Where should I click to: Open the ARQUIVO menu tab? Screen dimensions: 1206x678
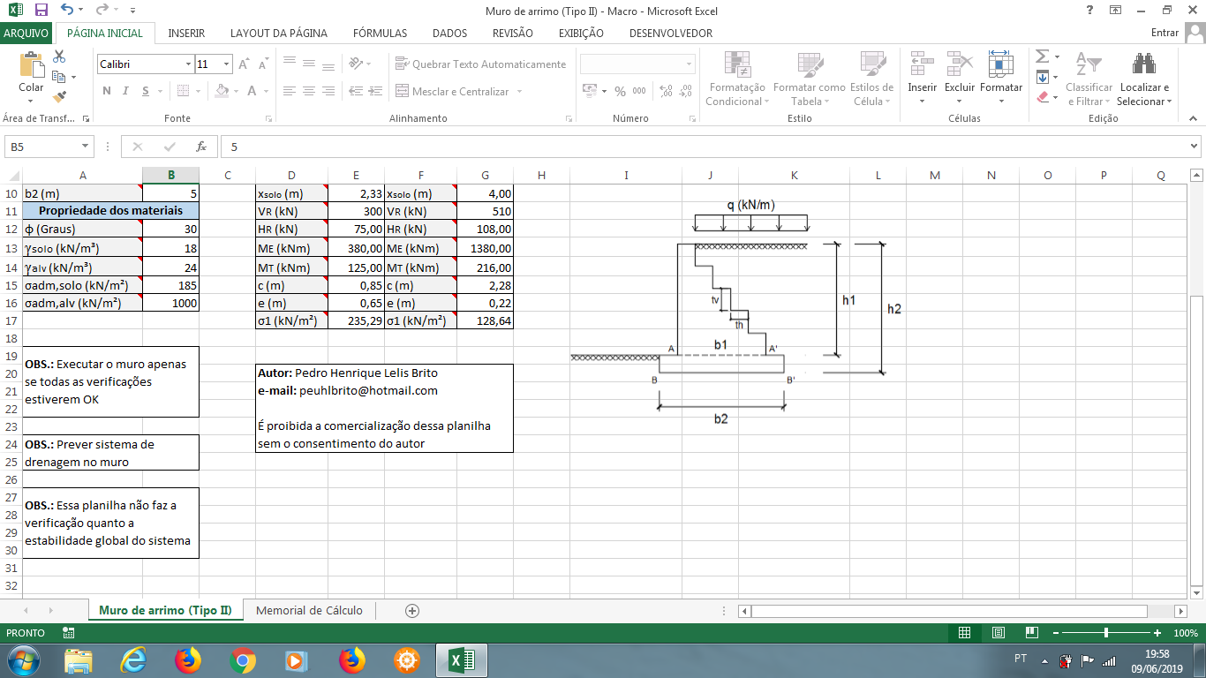26,33
